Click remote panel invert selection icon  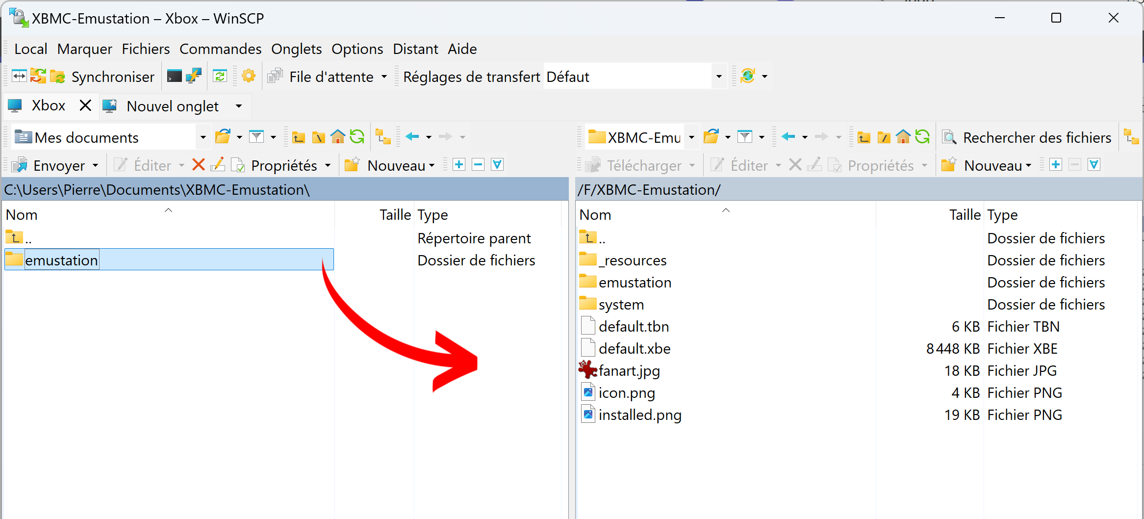[x=1094, y=165]
